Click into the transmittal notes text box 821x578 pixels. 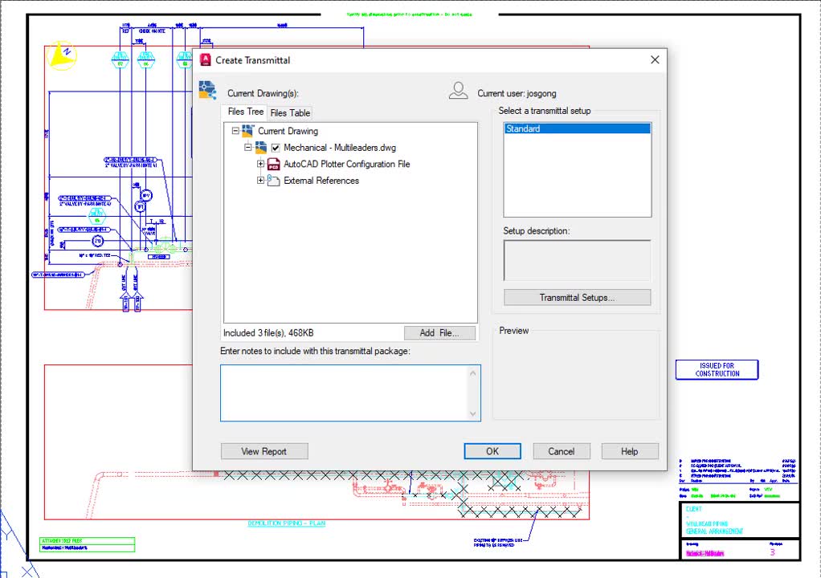click(x=344, y=393)
